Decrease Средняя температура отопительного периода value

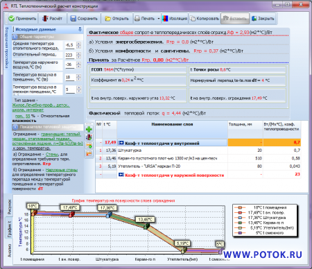click(x=78, y=46)
